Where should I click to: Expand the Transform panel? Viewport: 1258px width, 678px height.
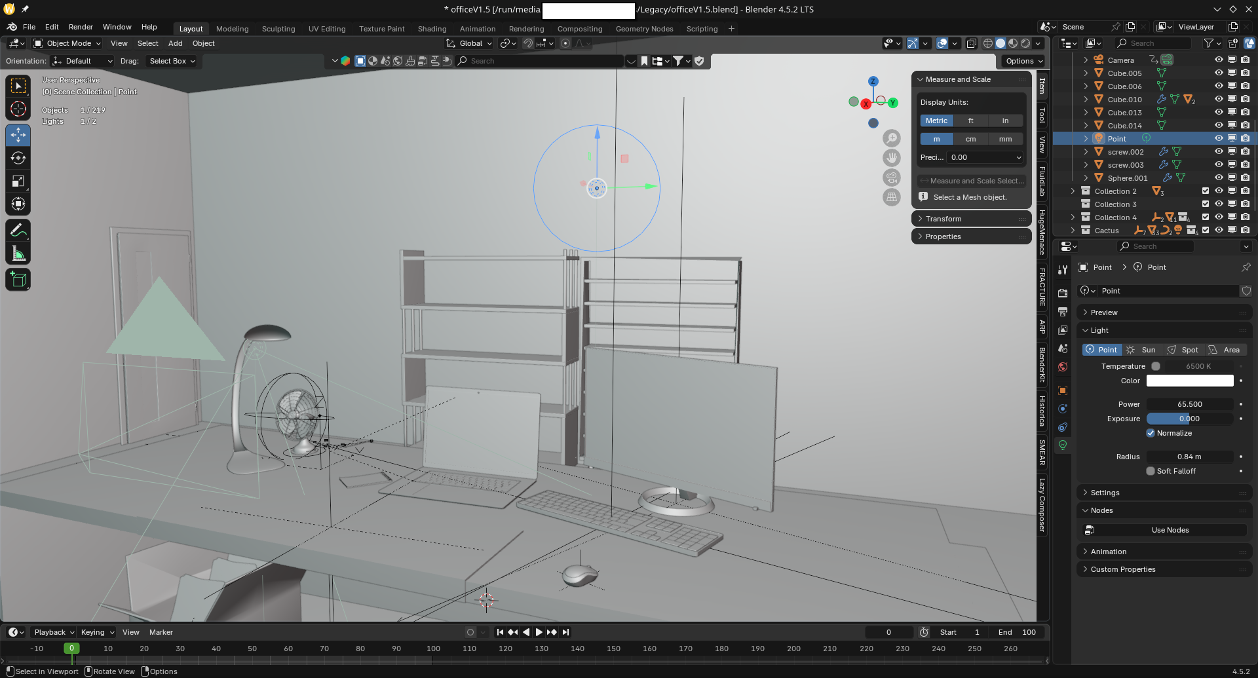(943, 219)
